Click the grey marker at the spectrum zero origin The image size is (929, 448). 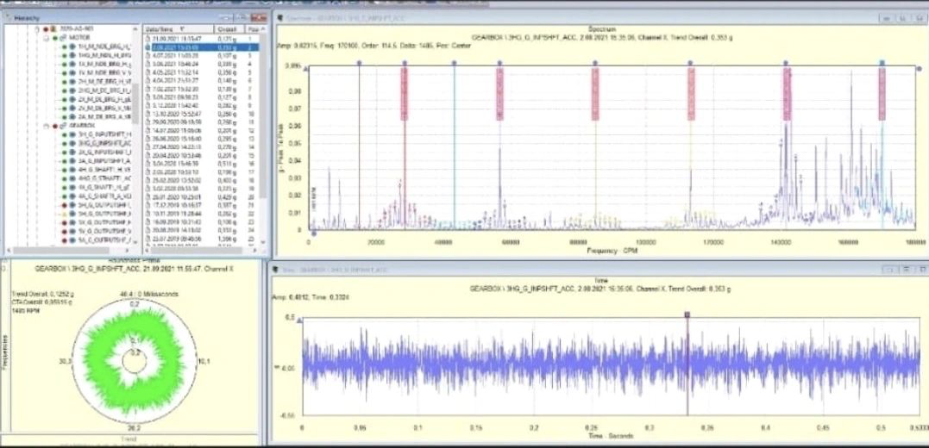tap(313, 233)
